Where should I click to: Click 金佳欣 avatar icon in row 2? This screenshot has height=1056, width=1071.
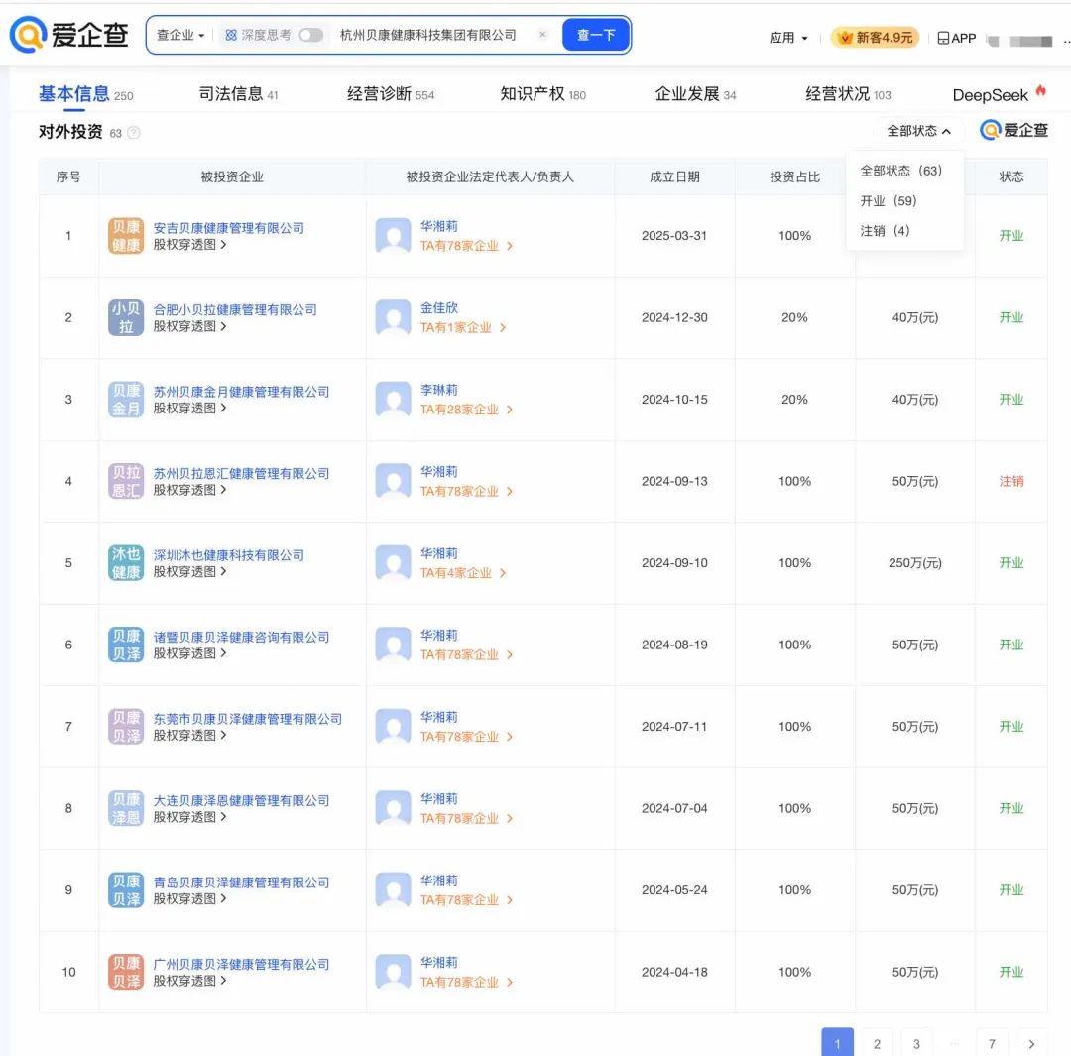(394, 317)
